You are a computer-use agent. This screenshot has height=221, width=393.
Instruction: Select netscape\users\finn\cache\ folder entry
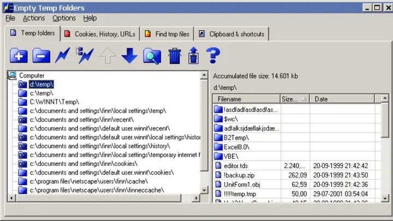click(89, 181)
